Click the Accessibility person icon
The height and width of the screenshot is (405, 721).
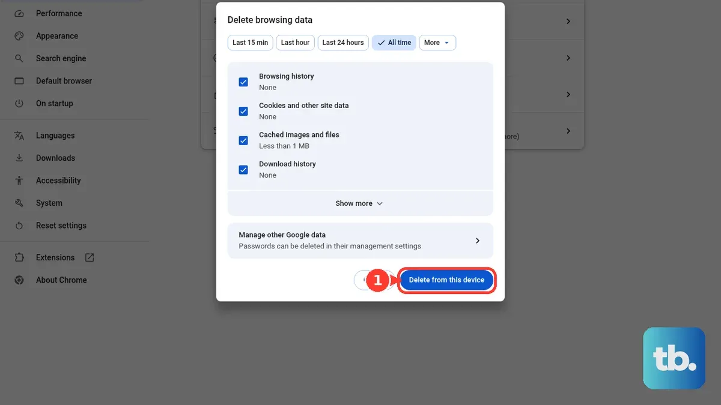[19, 181]
